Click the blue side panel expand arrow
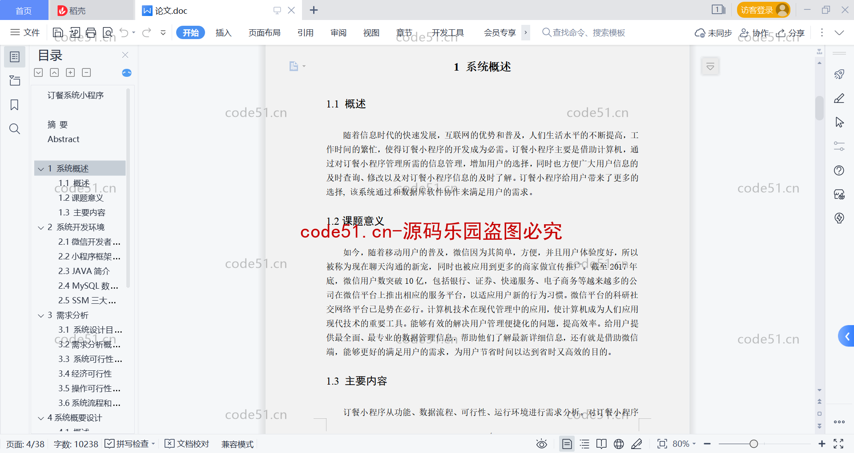The height and width of the screenshot is (453, 854). coord(846,336)
